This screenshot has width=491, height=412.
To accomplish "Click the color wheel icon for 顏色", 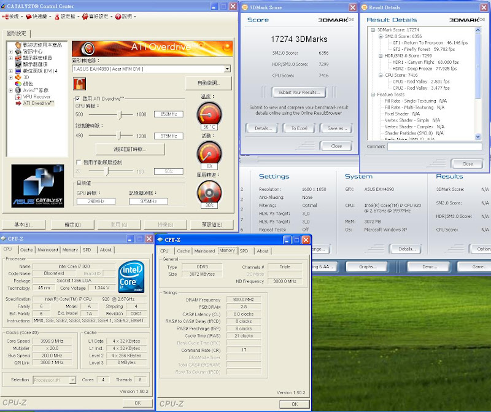I will point(18,84).
